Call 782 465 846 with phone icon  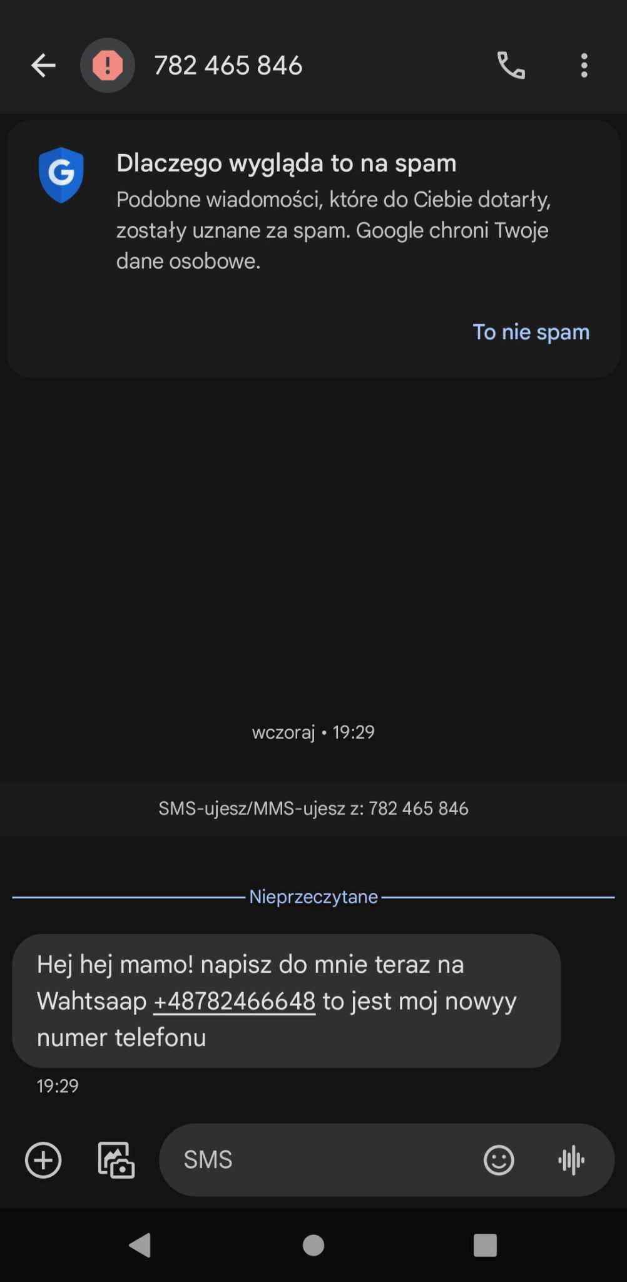pos(511,65)
